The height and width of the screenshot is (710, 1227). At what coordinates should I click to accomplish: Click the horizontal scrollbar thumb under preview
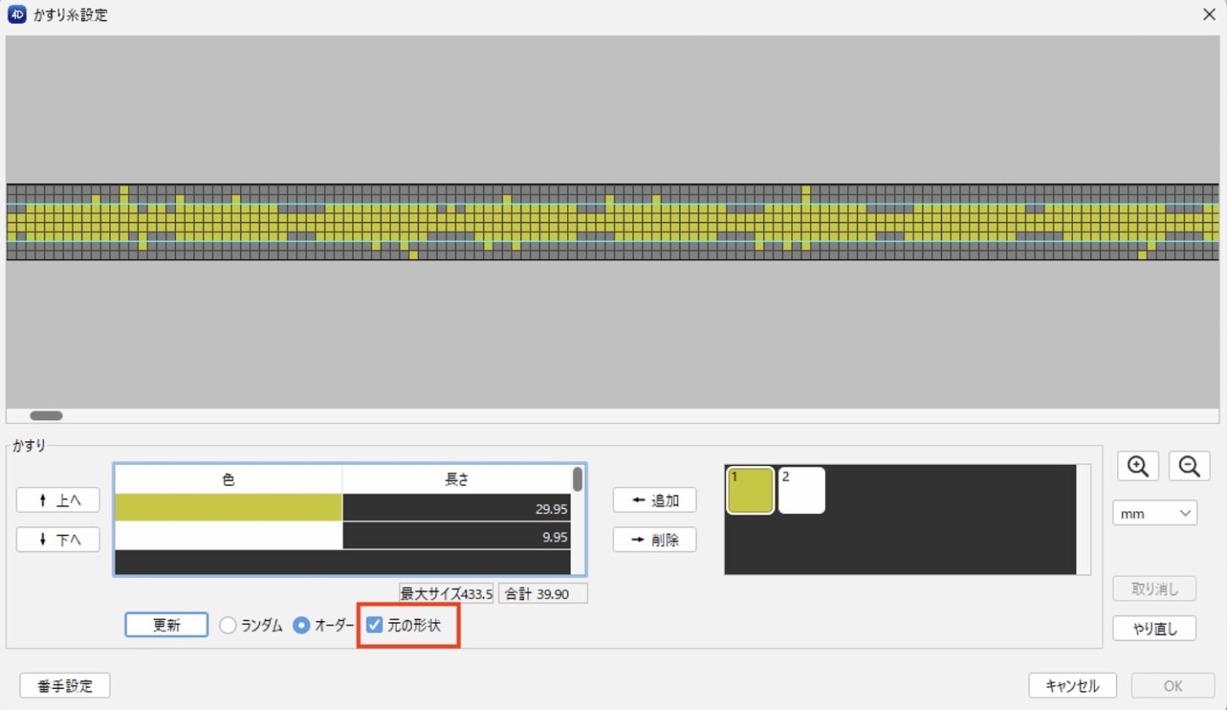tap(46, 415)
